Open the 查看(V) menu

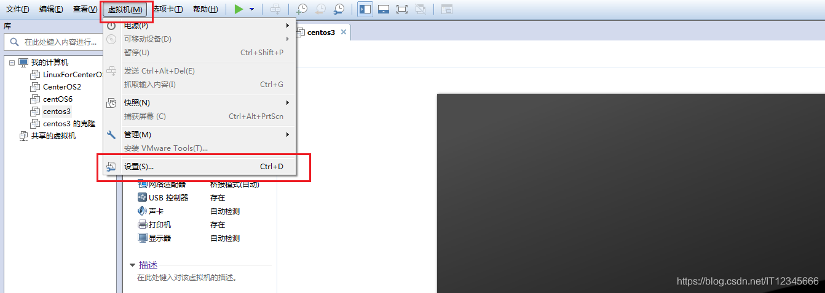[x=85, y=9]
